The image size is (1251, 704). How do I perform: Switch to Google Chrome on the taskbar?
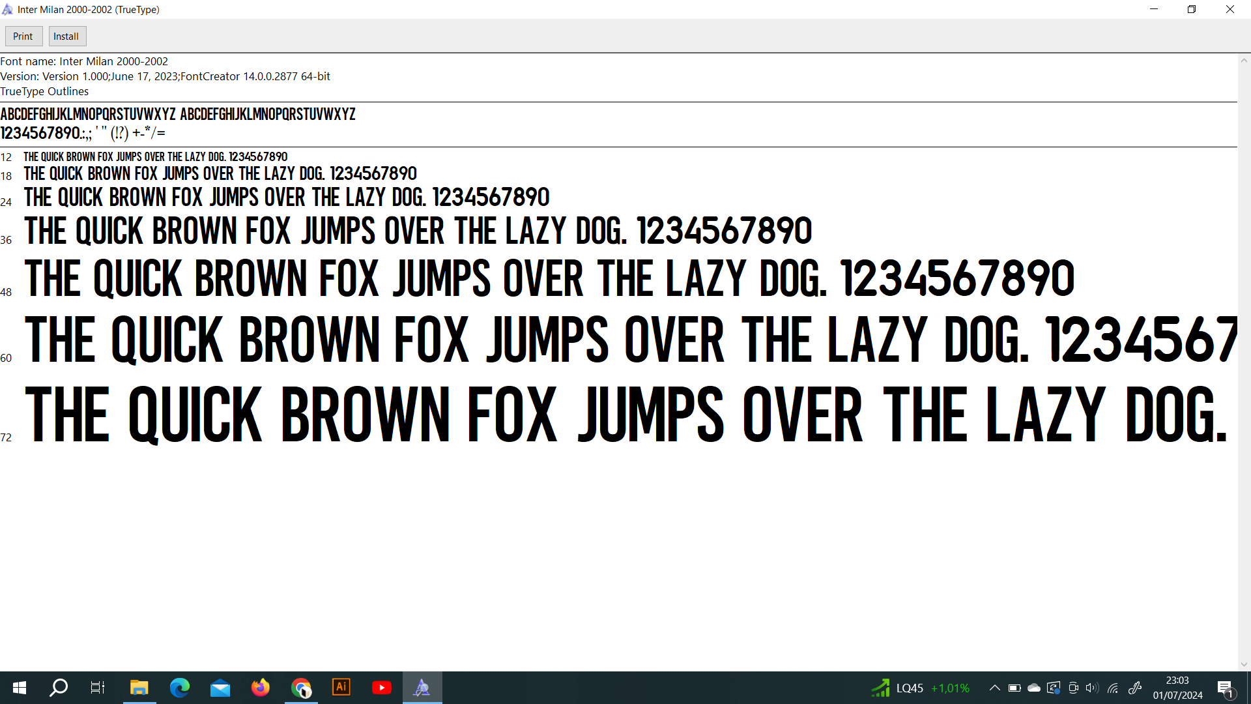(301, 688)
